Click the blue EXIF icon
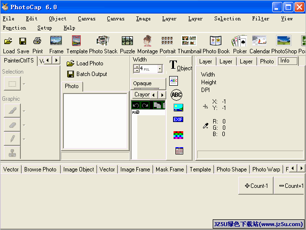The width and height of the screenshot is (306, 230). pos(178,119)
